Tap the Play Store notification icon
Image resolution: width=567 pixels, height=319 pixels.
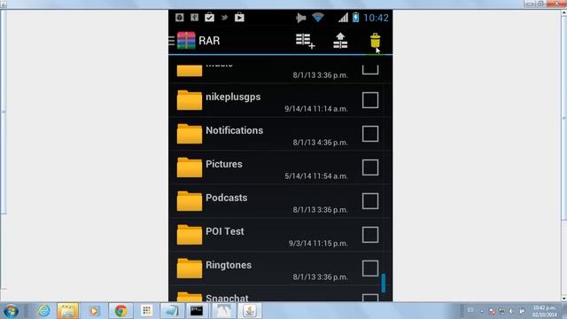239,17
